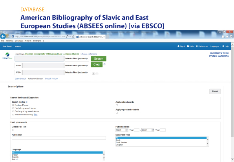
Task: Click Sign In link
Action: click(x=181, y=46)
